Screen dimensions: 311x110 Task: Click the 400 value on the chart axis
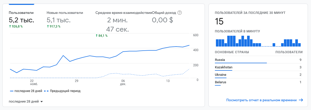pyautogui.click(x=196, y=50)
